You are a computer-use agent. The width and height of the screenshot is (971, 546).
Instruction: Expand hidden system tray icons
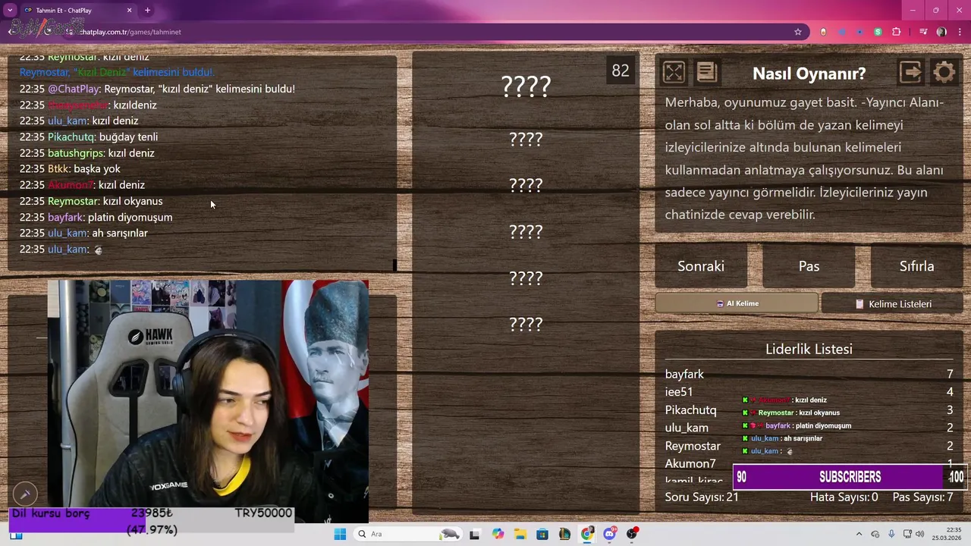[x=859, y=534]
